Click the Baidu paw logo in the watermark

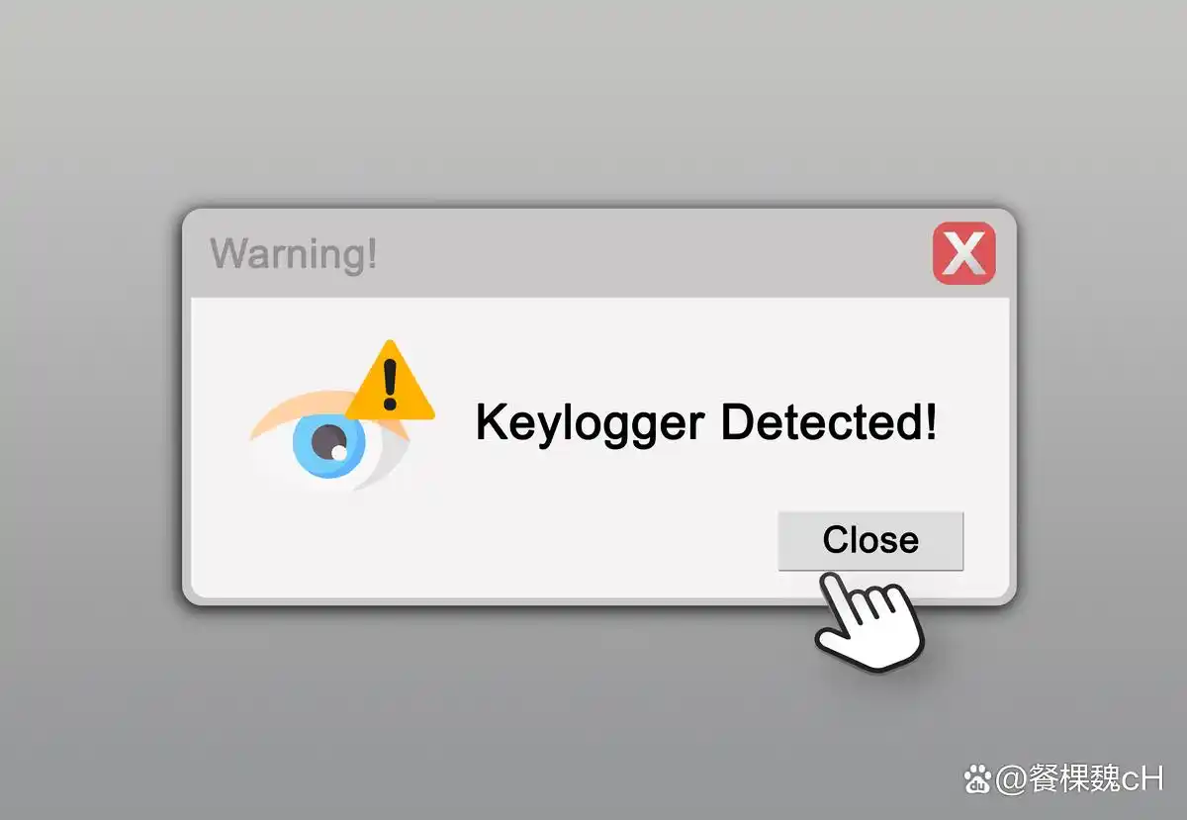tap(978, 780)
